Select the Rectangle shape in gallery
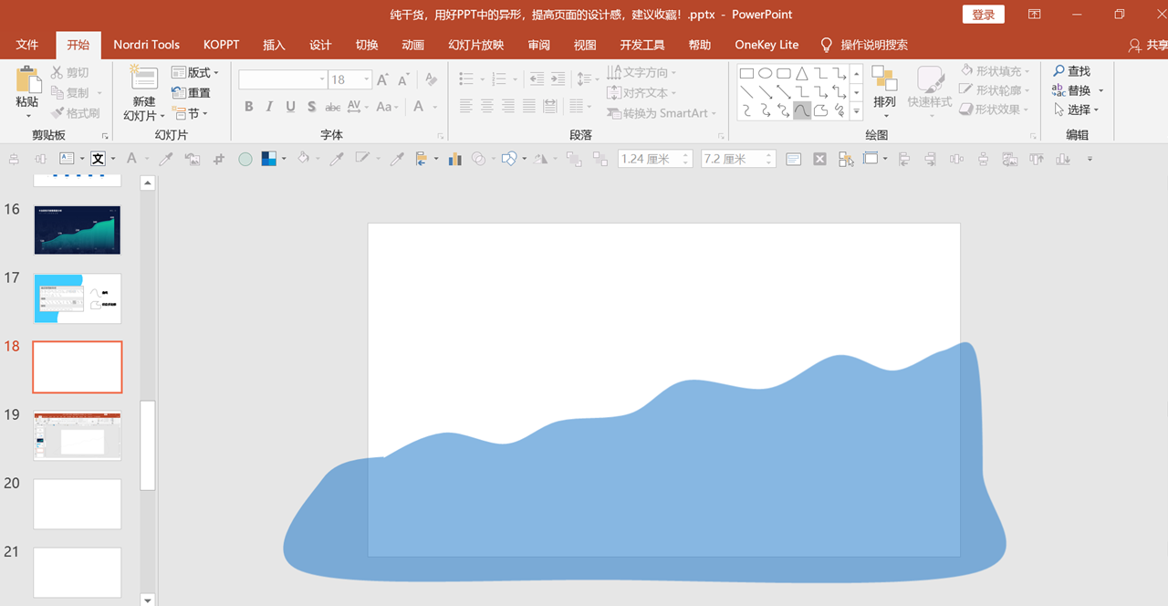 coord(746,74)
